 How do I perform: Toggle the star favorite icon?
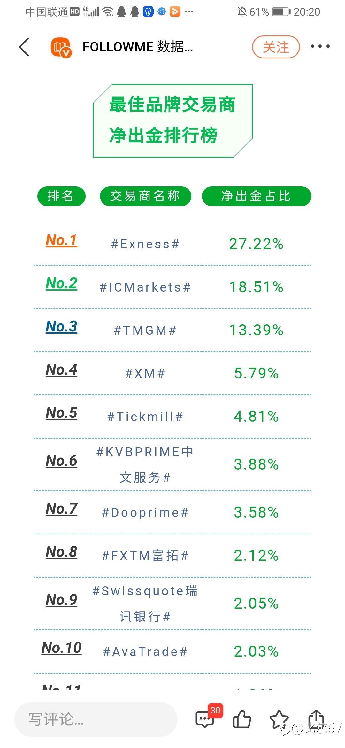click(x=279, y=719)
